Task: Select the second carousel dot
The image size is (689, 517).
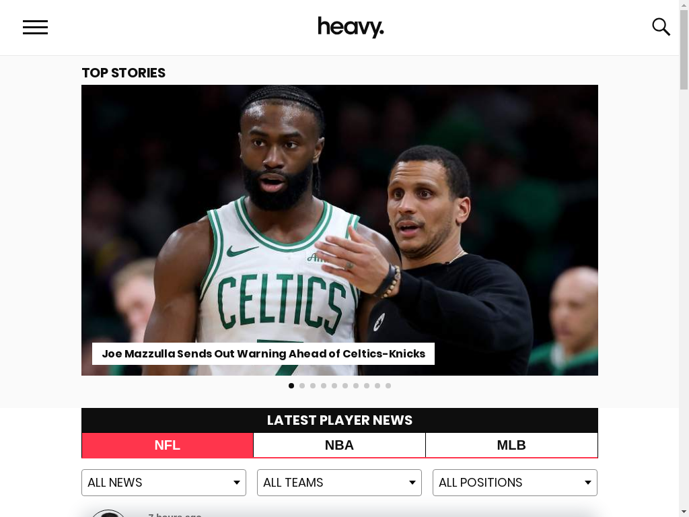Action: pos(302,386)
